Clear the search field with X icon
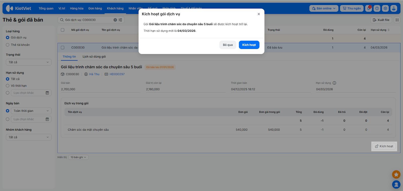Image resolution: width=403 pixels, height=191 pixels. click(115, 20)
